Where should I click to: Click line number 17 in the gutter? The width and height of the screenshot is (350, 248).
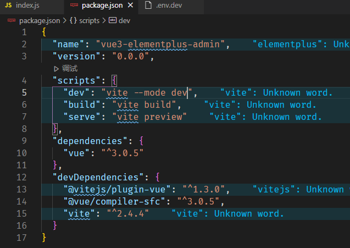coord(21,238)
